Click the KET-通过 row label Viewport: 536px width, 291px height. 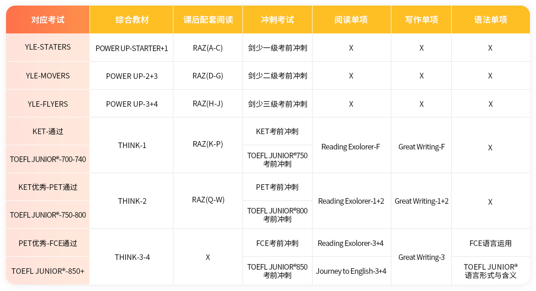48,131
